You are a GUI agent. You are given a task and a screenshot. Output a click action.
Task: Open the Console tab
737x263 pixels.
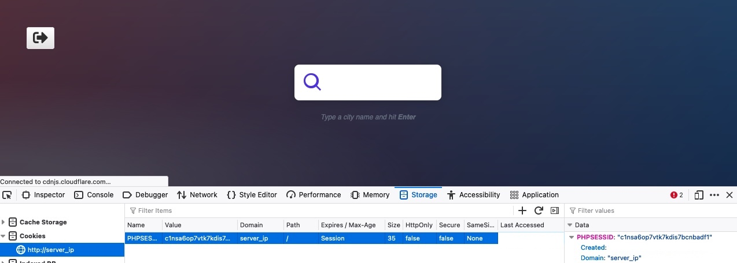tap(94, 195)
